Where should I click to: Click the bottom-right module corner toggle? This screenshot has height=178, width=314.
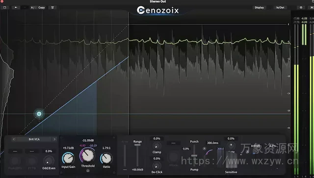114,173
